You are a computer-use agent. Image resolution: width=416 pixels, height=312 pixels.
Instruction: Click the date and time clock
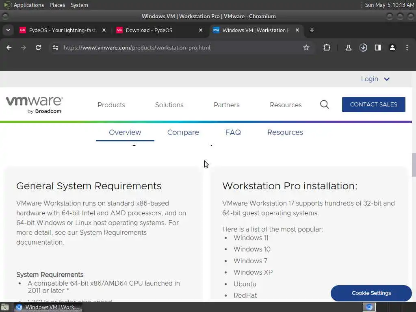(389, 5)
